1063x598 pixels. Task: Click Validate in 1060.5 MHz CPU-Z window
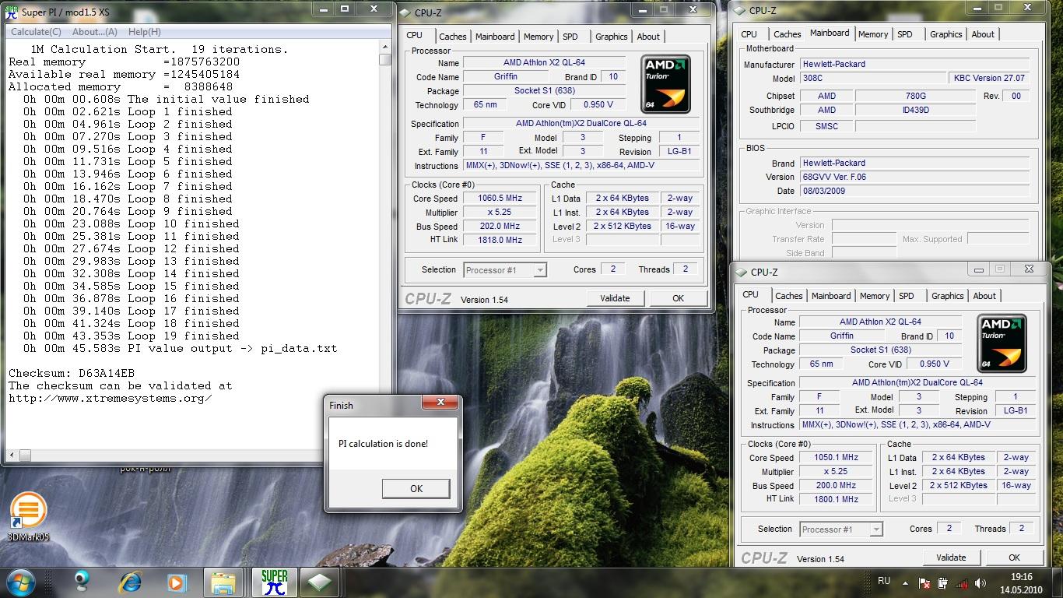(x=615, y=298)
